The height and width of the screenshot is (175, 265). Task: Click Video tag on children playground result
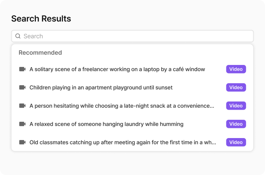point(236,87)
